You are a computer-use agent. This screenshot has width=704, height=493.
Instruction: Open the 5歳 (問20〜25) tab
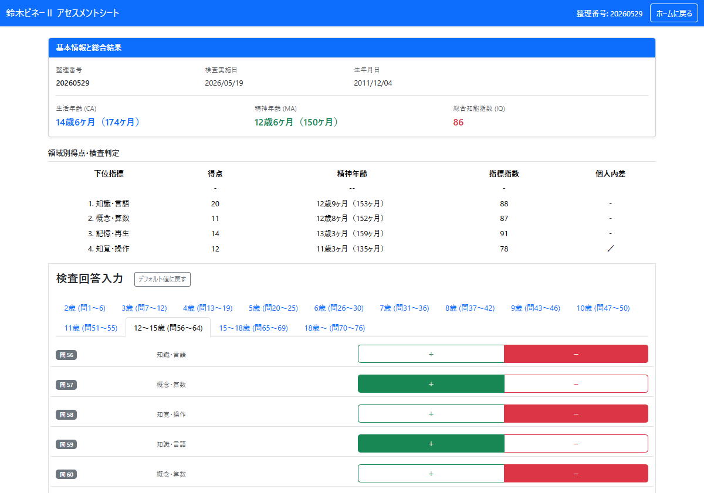tap(273, 308)
